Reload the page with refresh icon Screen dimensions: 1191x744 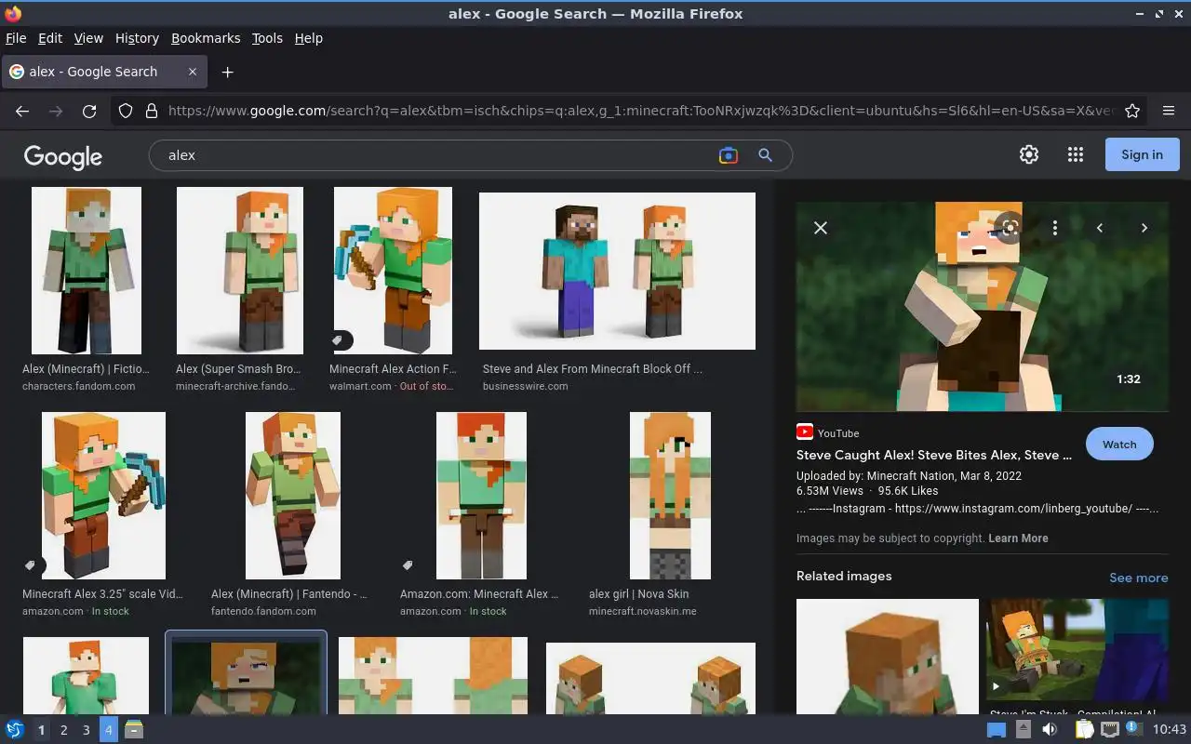pyautogui.click(x=89, y=111)
